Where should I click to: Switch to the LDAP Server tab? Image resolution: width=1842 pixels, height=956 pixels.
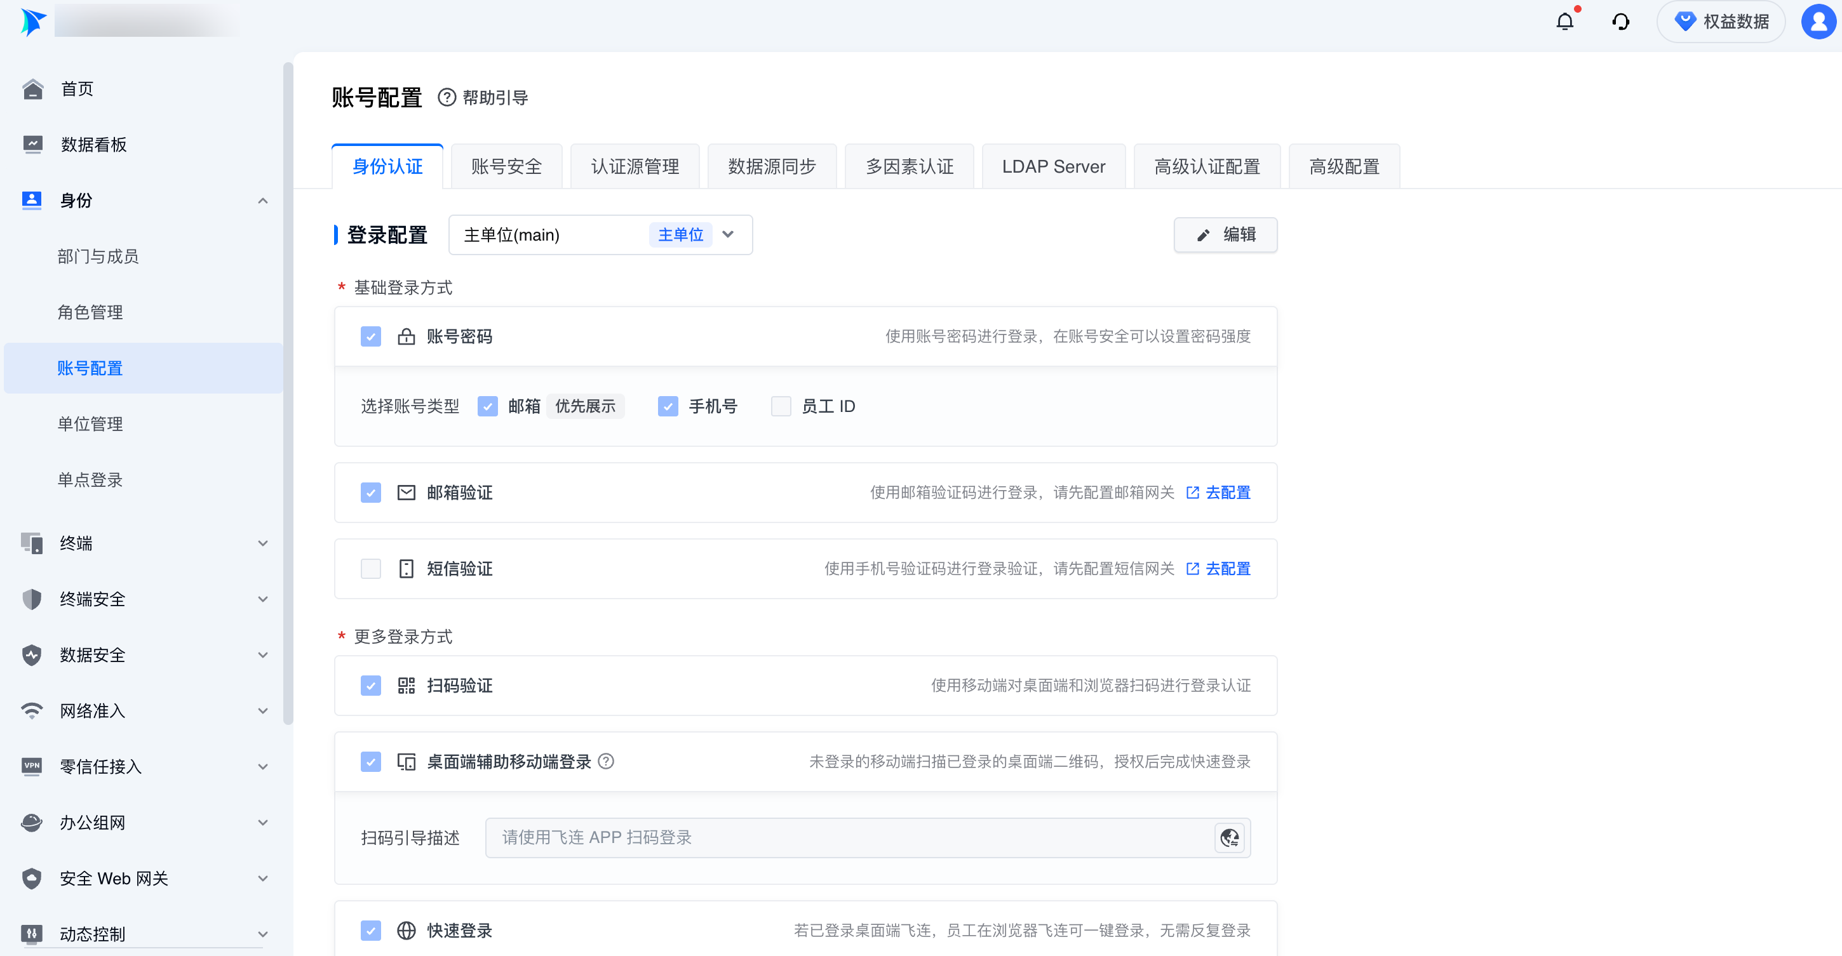1052,166
